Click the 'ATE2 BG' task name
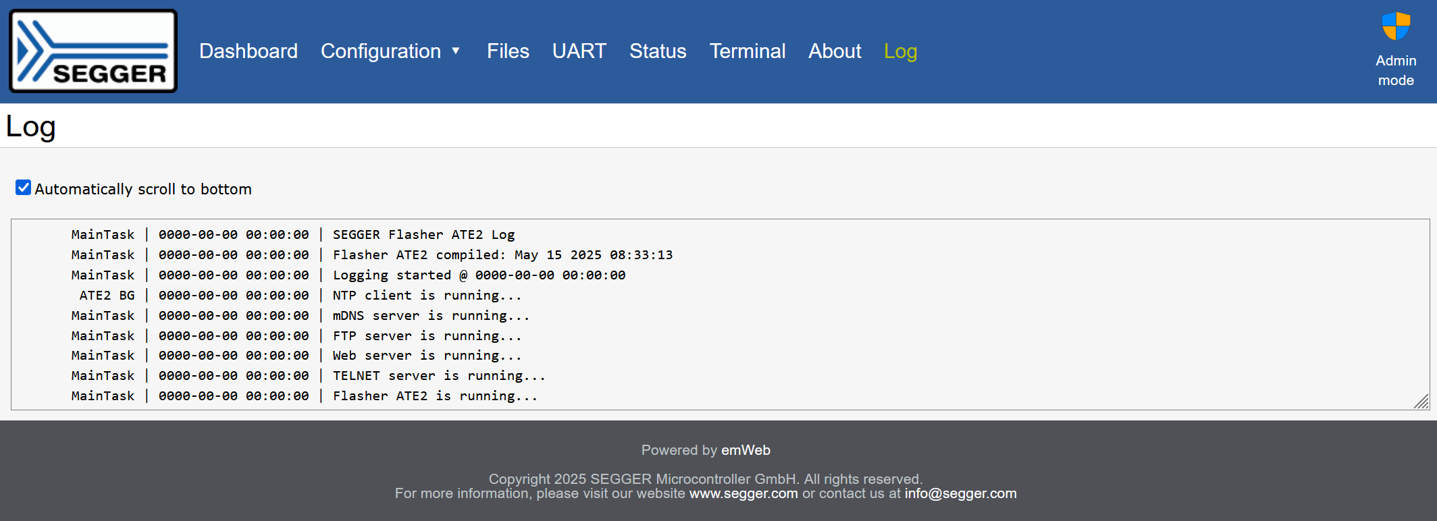The image size is (1437, 521). [107, 295]
